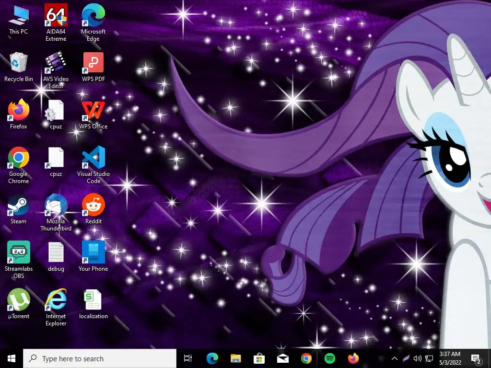
Task: Select the Google Chrome desktop shortcut
Action: [x=19, y=165]
